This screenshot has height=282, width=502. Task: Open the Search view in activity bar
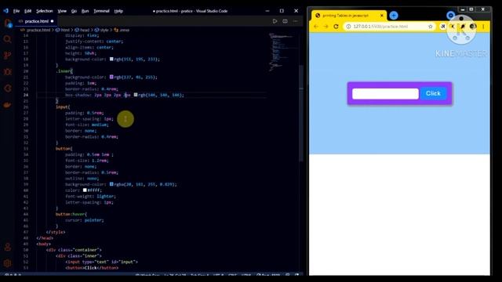click(x=7, y=39)
